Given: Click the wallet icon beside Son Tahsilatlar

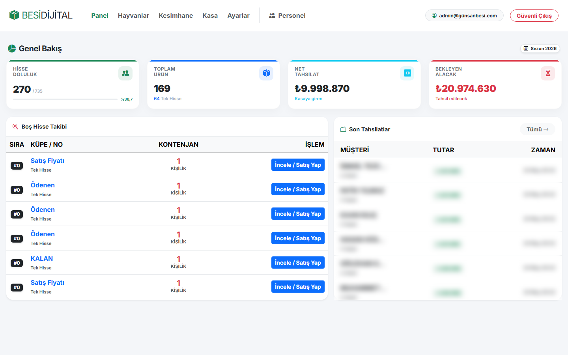Looking at the screenshot, I should [343, 129].
